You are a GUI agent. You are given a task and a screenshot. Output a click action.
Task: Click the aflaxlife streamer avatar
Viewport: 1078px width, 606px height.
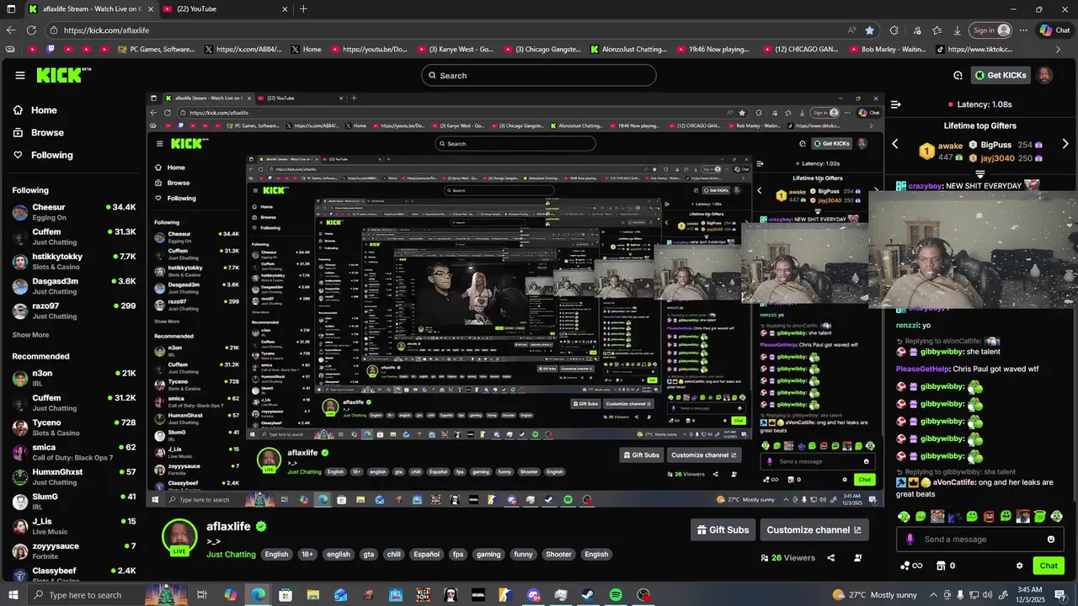[x=179, y=536]
